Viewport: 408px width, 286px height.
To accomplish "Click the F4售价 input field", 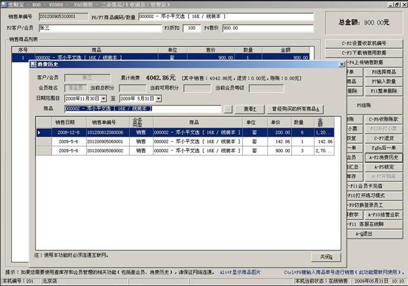I will [x=268, y=28].
